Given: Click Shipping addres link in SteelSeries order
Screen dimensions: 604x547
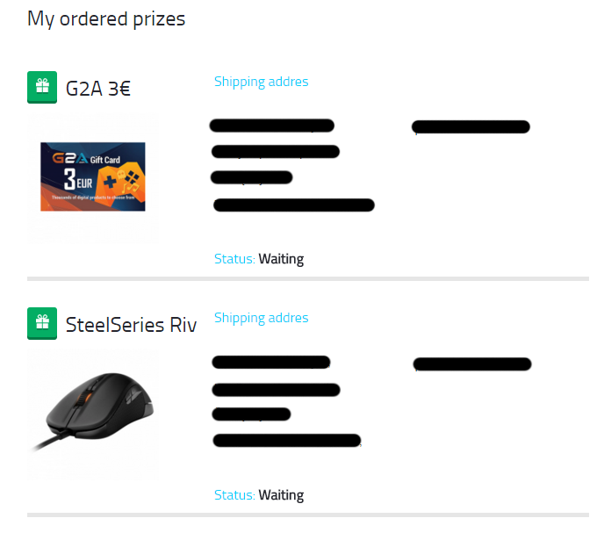Looking at the screenshot, I should coord(261,318).
